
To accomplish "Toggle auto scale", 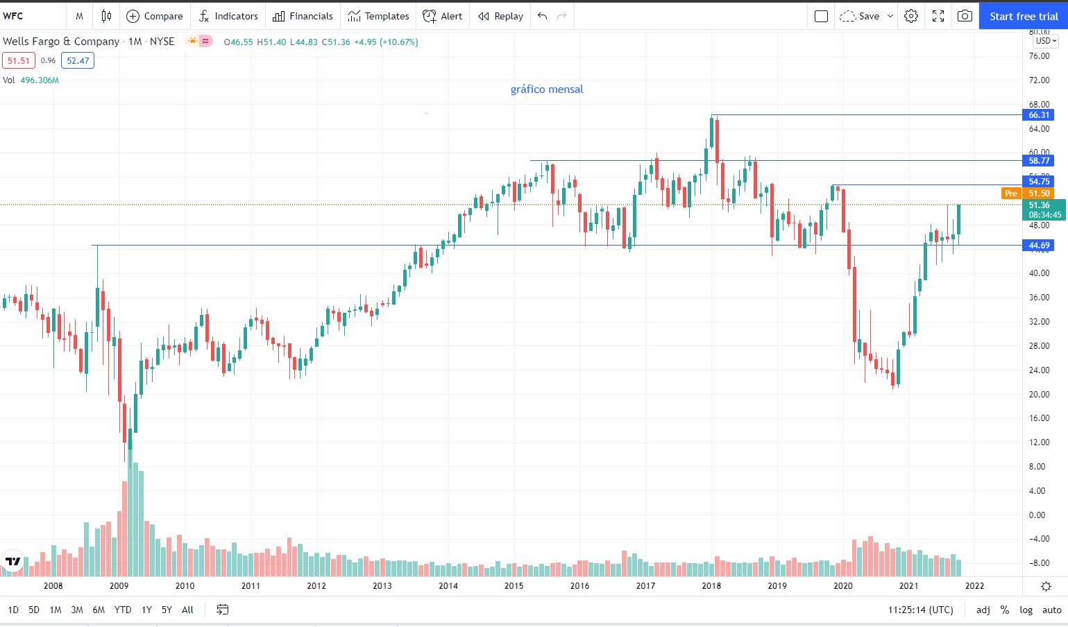I will [1051, 610].
